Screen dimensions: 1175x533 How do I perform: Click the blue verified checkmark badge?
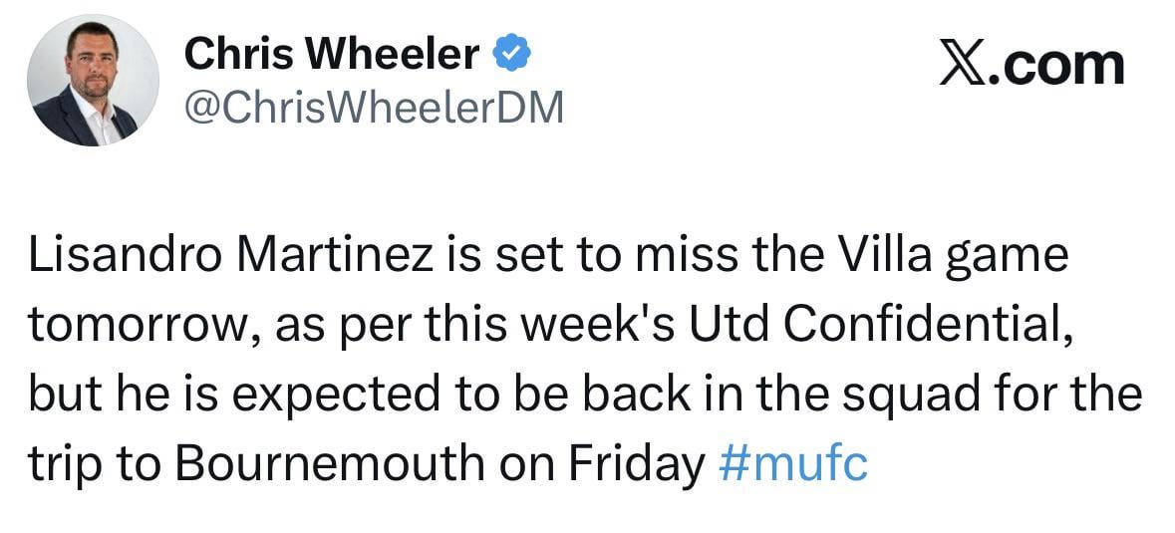(513, 54)
